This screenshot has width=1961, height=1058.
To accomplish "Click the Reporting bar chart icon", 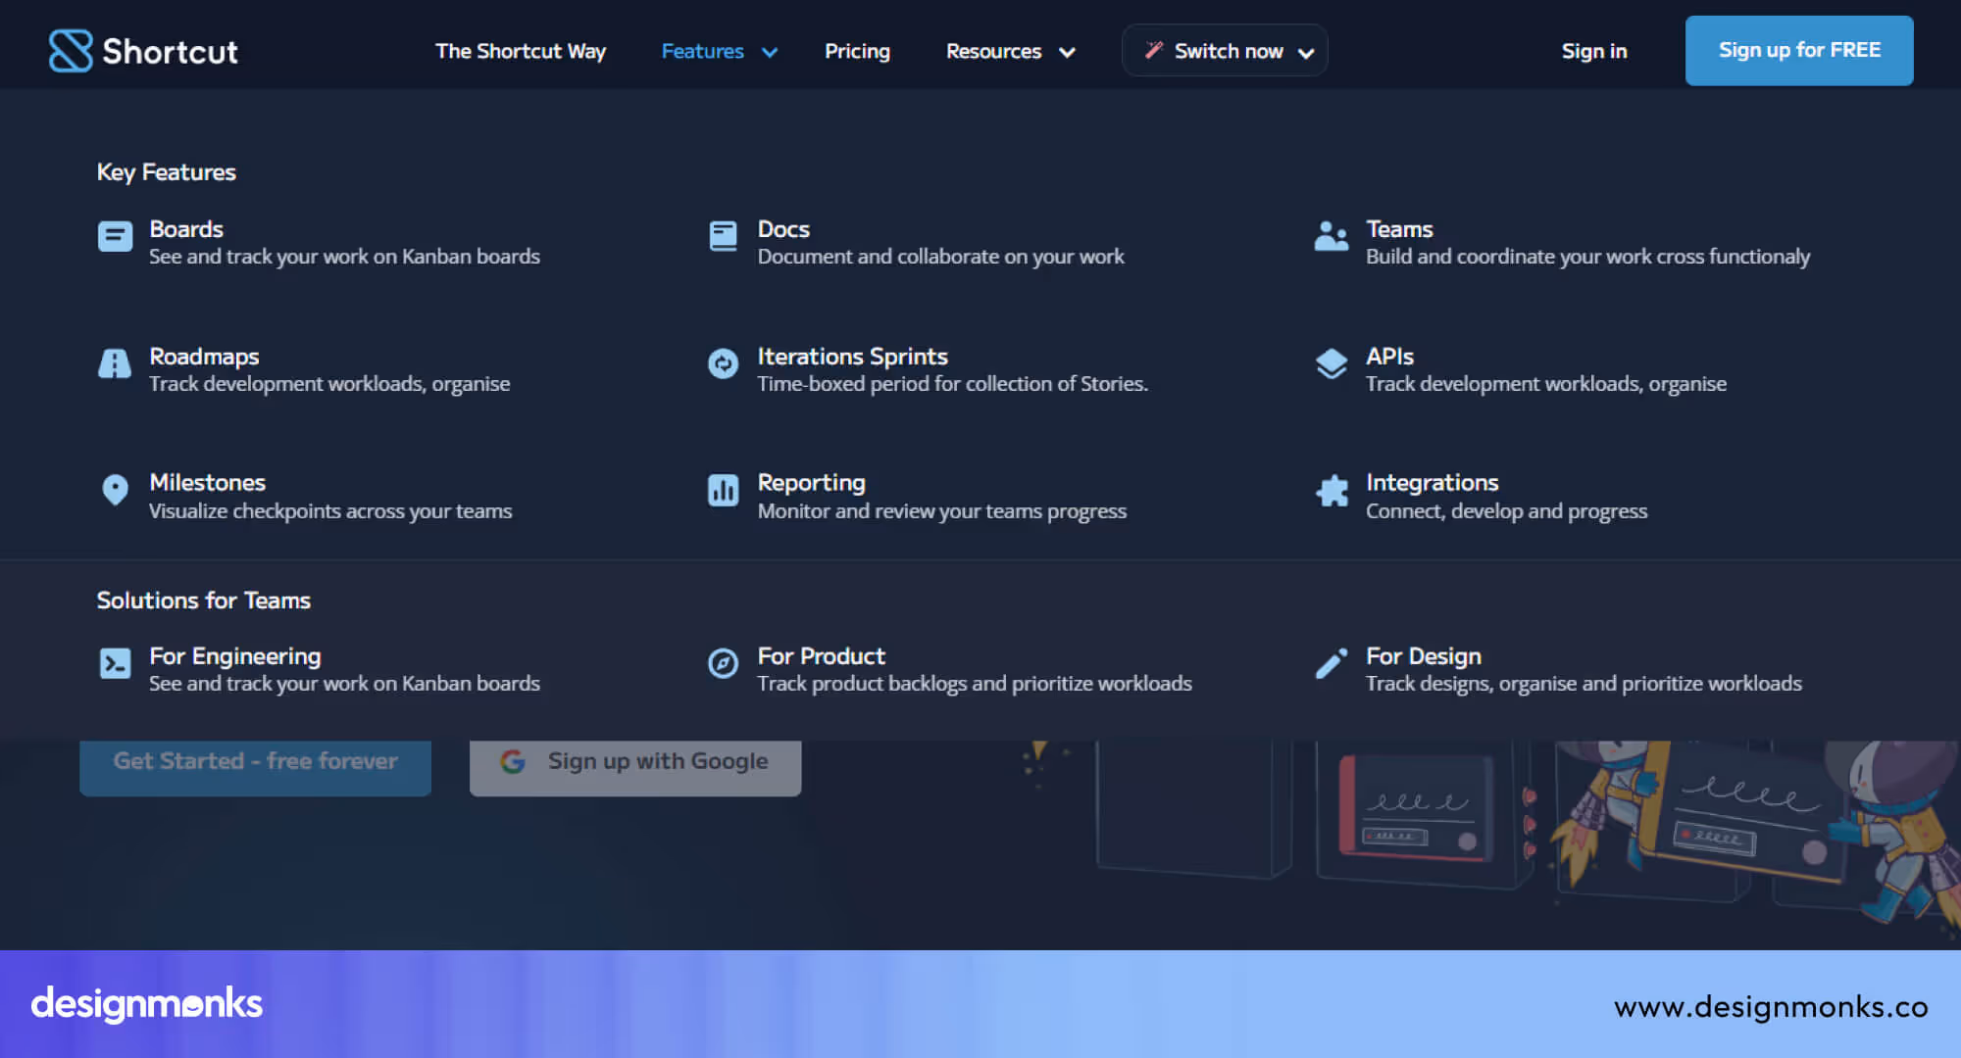I will pos(723,490).
